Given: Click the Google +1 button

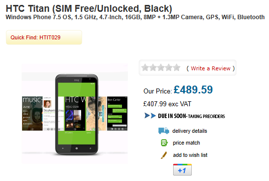Looking at the screenshot, I should (182, 170).
